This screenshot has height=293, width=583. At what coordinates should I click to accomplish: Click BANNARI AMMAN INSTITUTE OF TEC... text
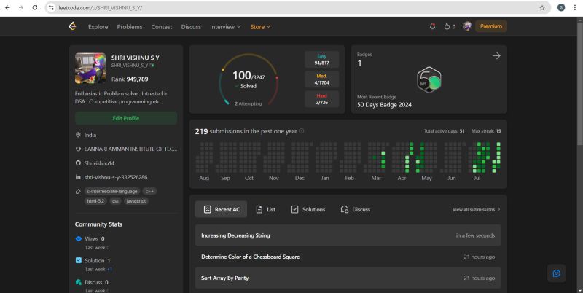130,149
